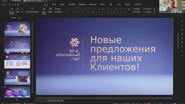Open the Text Box dropdown
This screenshot has height=104, width=185.
(x=137, y=12)
